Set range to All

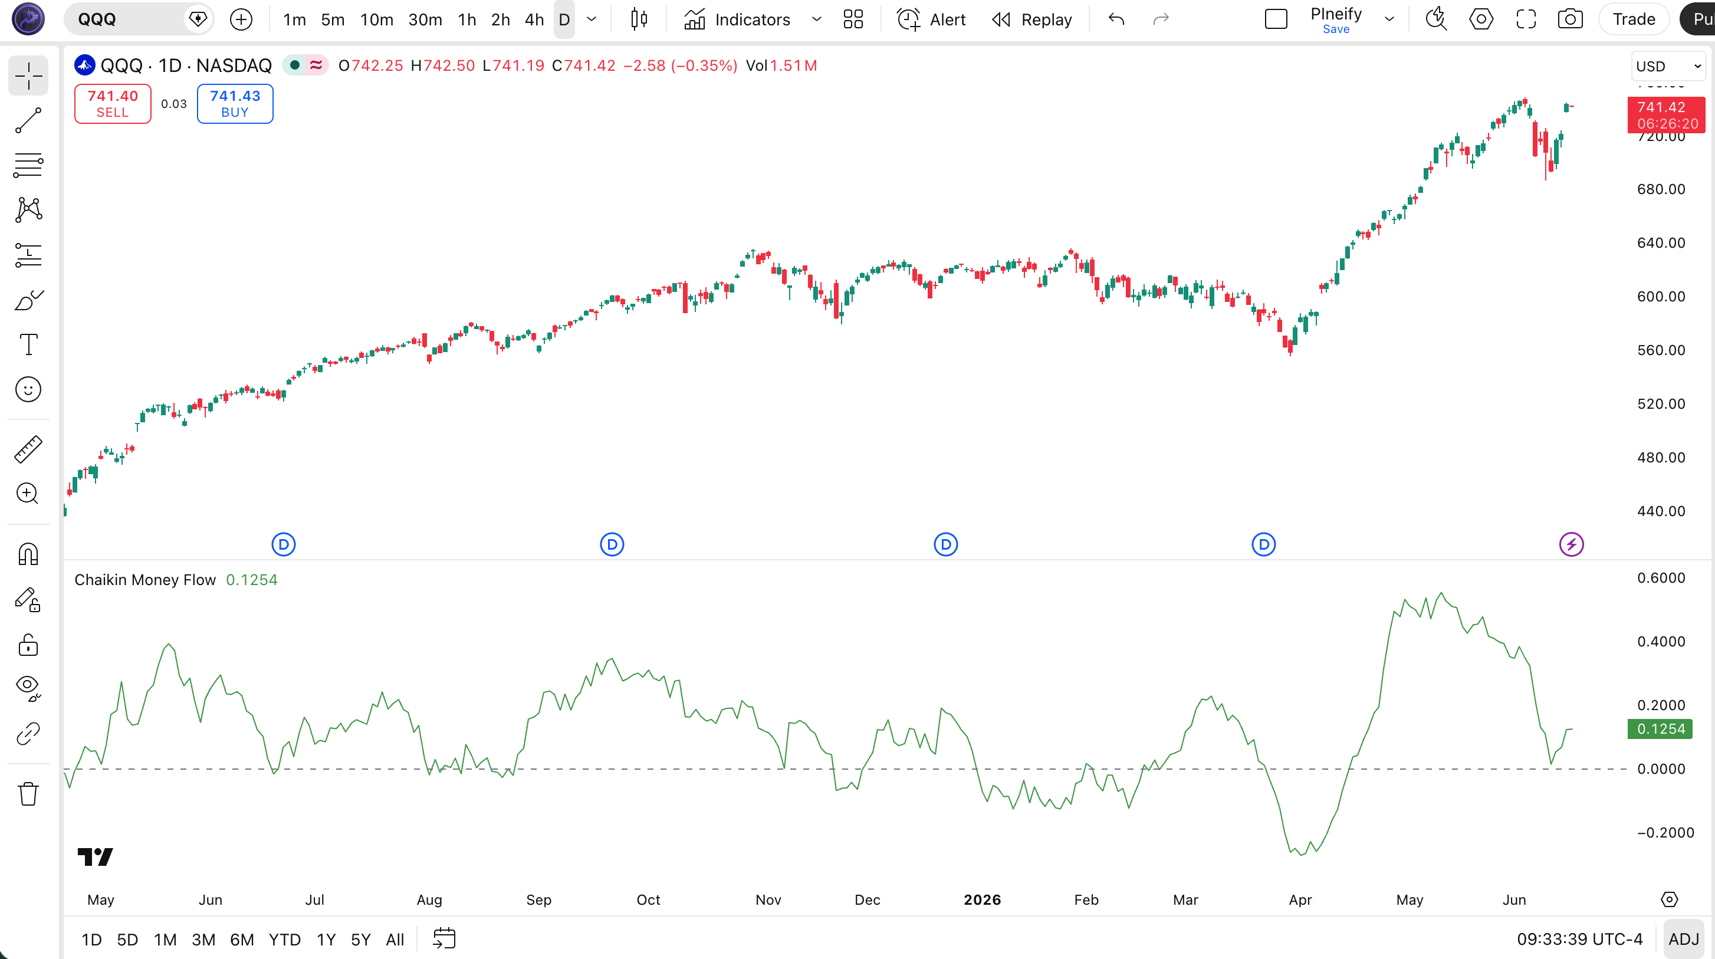point(395,940)
